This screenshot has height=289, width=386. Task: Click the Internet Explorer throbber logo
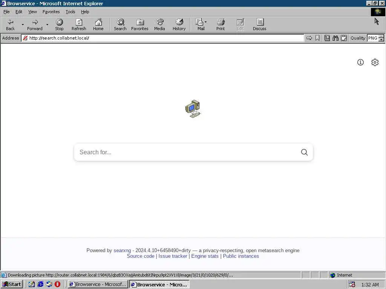[x=378, y=12]
